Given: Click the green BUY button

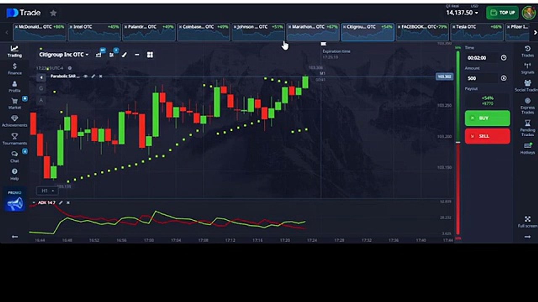Looking at the screenshot, I should pos(487,118).
